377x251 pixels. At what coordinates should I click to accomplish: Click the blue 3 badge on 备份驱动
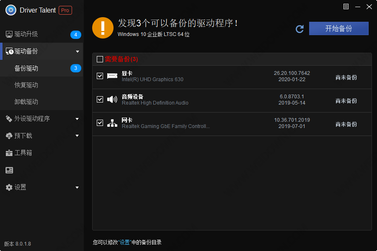click(75, 68)
